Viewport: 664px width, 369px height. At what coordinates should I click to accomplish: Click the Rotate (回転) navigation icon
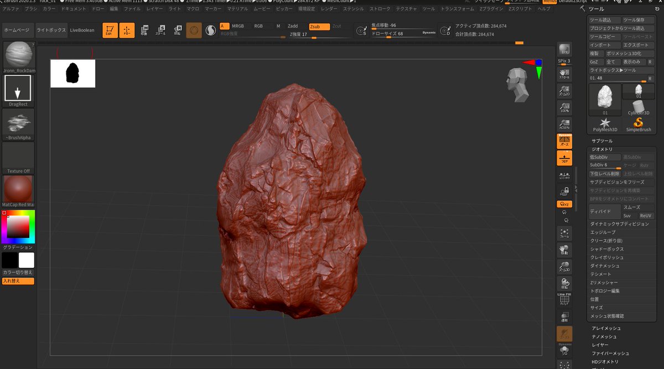click(564, 284)
